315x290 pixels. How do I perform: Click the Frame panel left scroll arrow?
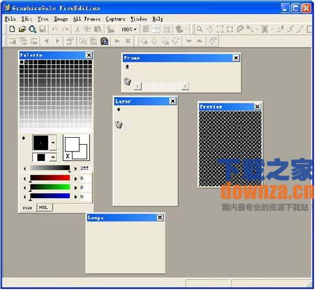click(x=138, y=86)
